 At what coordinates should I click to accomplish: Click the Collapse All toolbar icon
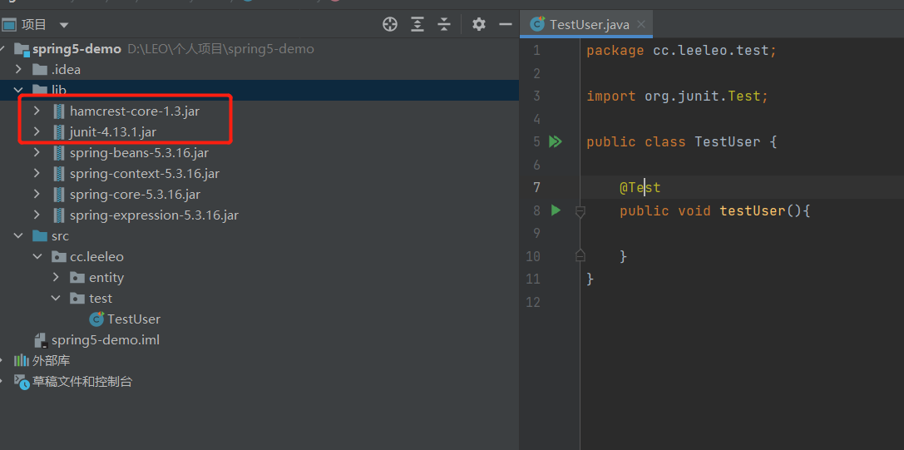click(x=444, y=24)
